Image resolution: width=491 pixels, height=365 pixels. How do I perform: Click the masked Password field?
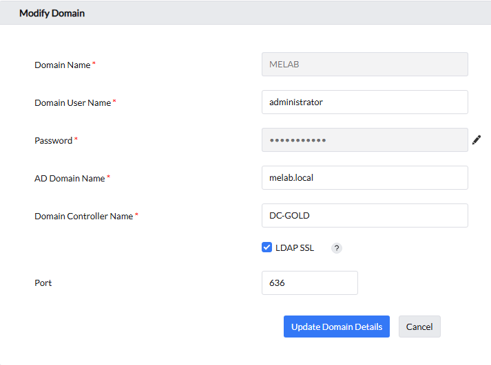[364, 140]
